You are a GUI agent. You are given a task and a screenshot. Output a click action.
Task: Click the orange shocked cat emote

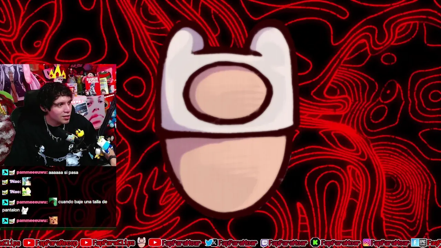coord(53,220)
